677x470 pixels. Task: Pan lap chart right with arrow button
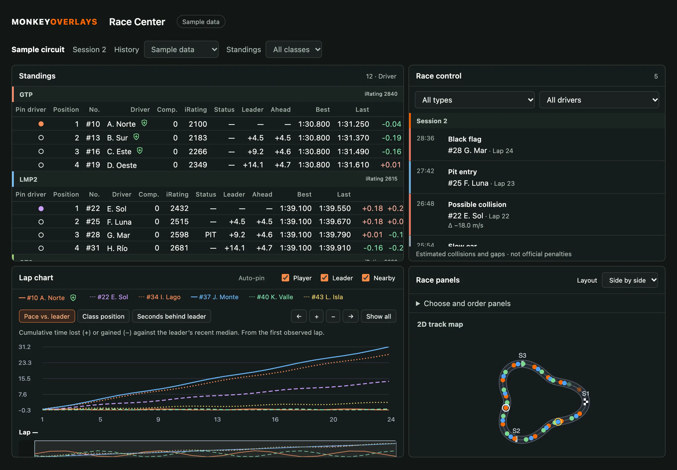point(351,316)
